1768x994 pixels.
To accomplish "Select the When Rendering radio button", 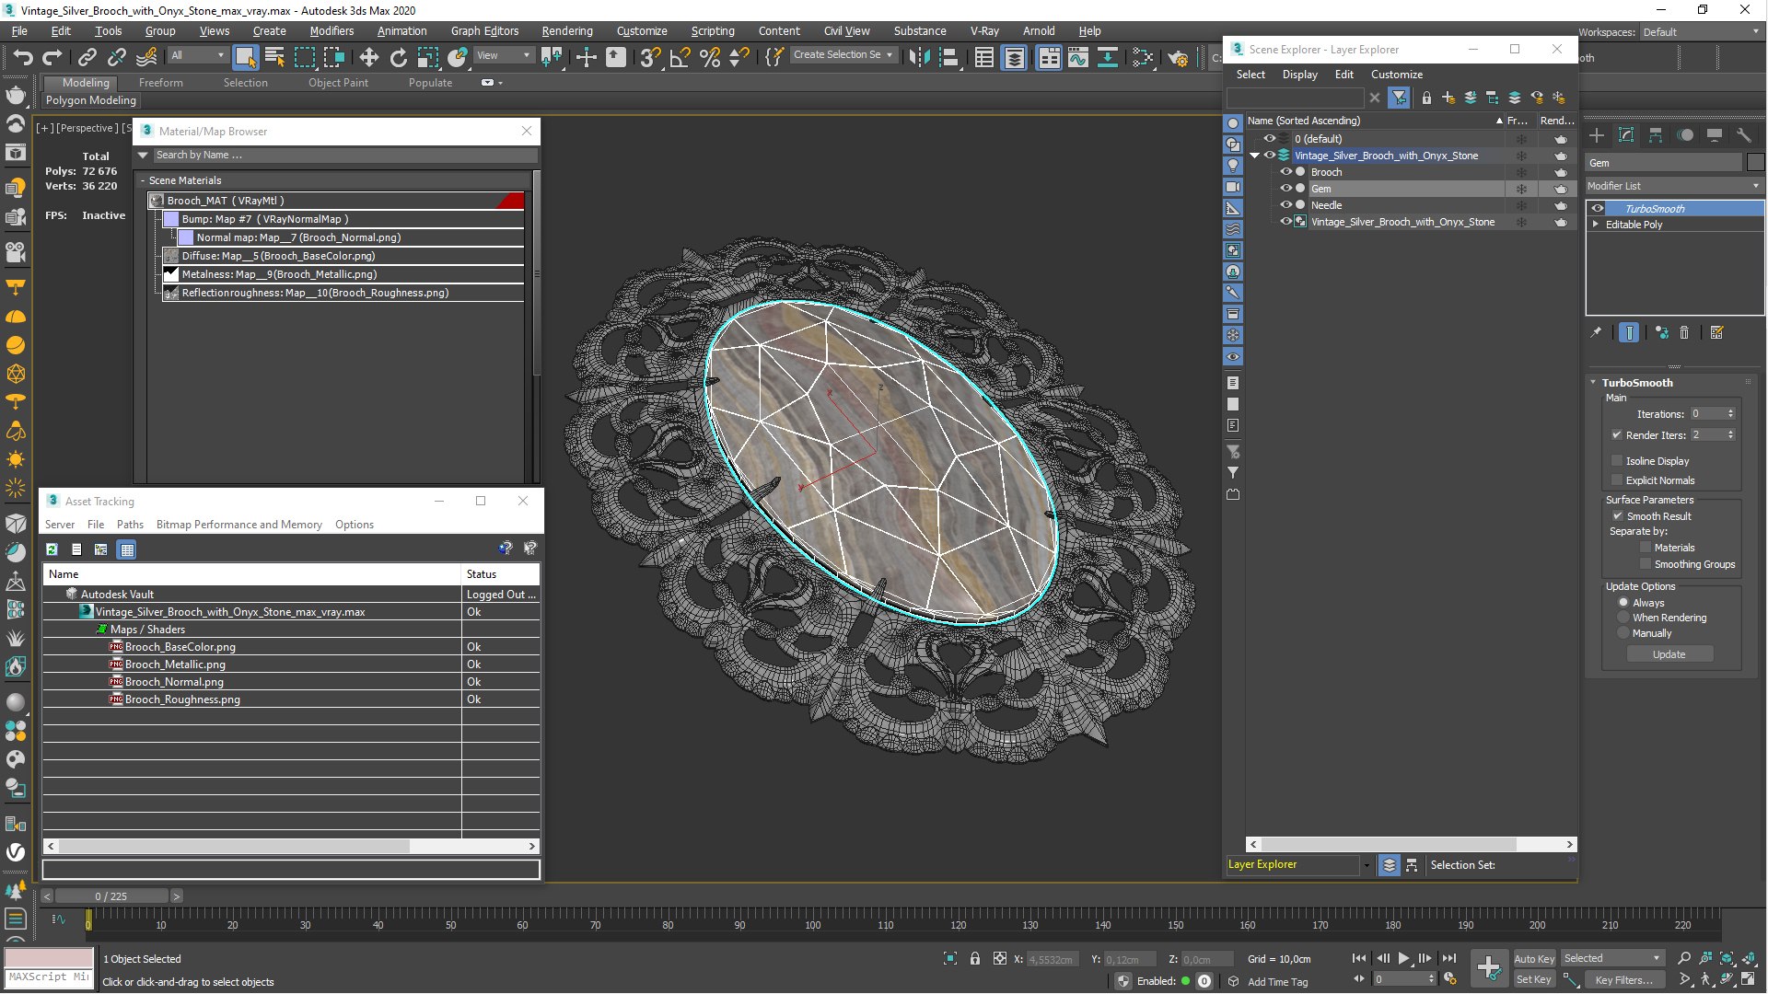I will coord(1624,618).
